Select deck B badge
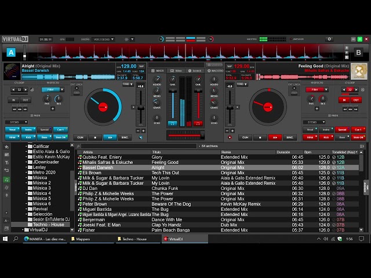This screenshot has height=278, width=371. pyautogui.click(x=358, y=52)
